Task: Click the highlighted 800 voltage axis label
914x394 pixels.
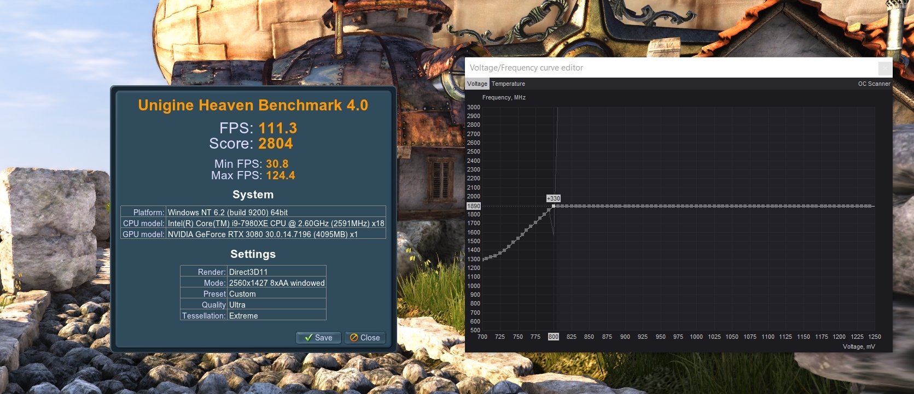Action: [x=554, y=337]
